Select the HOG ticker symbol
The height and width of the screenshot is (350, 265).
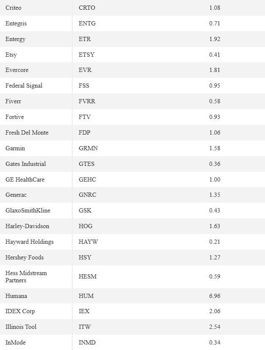(85, 226)
